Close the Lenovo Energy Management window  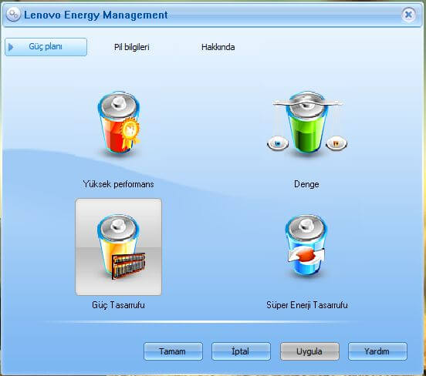408,15
